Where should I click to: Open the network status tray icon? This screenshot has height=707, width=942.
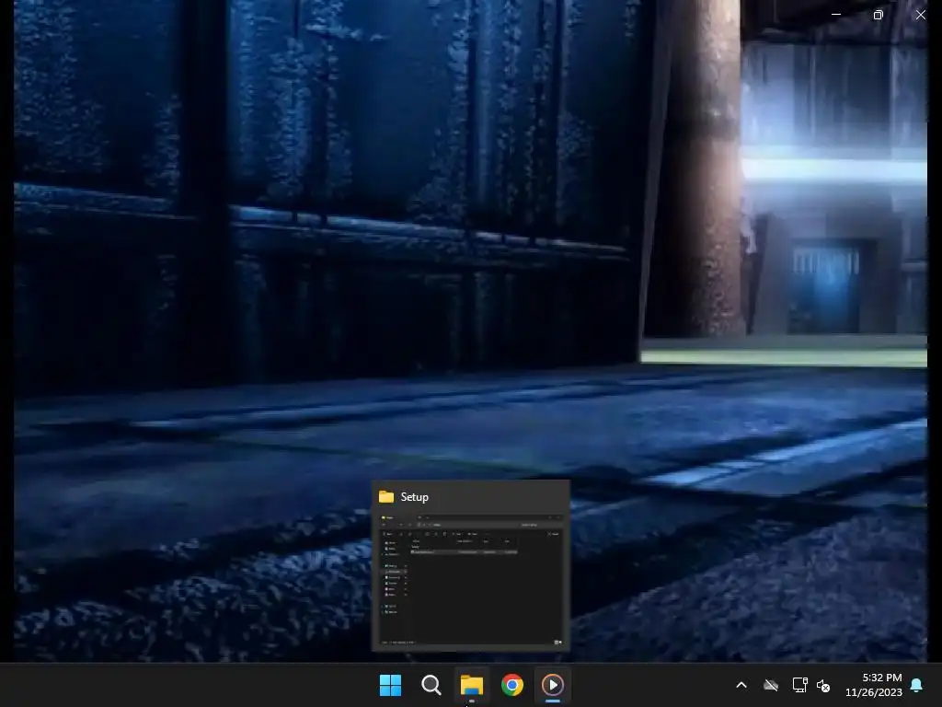tap(799, 685)
